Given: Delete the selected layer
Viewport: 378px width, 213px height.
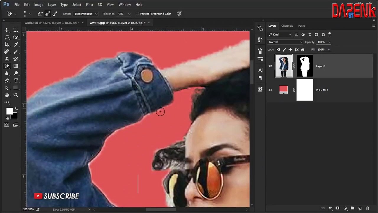Looking at the screenshot, I should (367, 208).
